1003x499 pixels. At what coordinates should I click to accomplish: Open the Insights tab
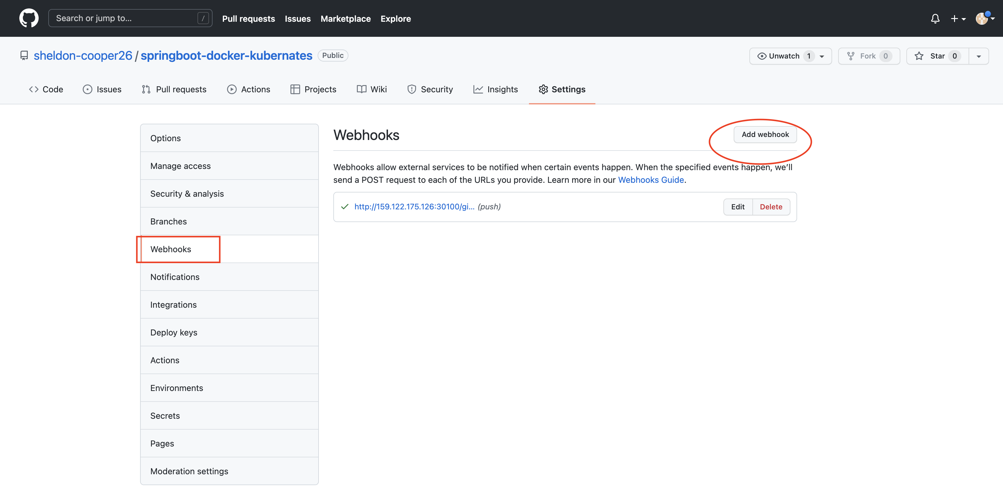[495, 89]
